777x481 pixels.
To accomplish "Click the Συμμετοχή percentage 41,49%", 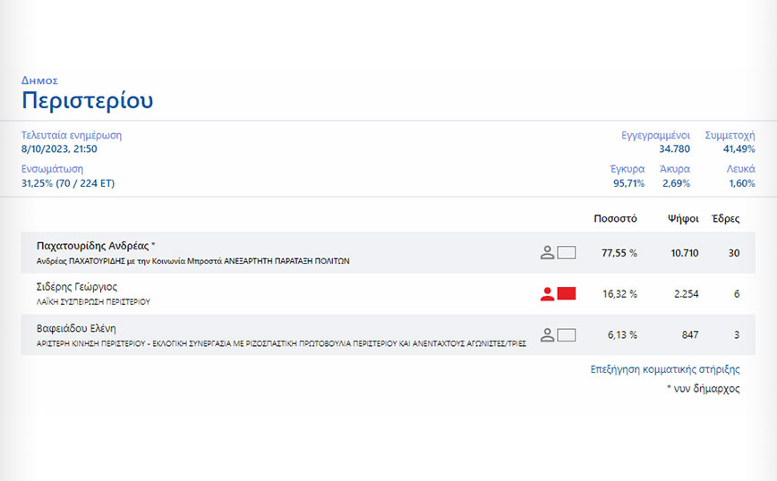I will click(x=739, y=149).
